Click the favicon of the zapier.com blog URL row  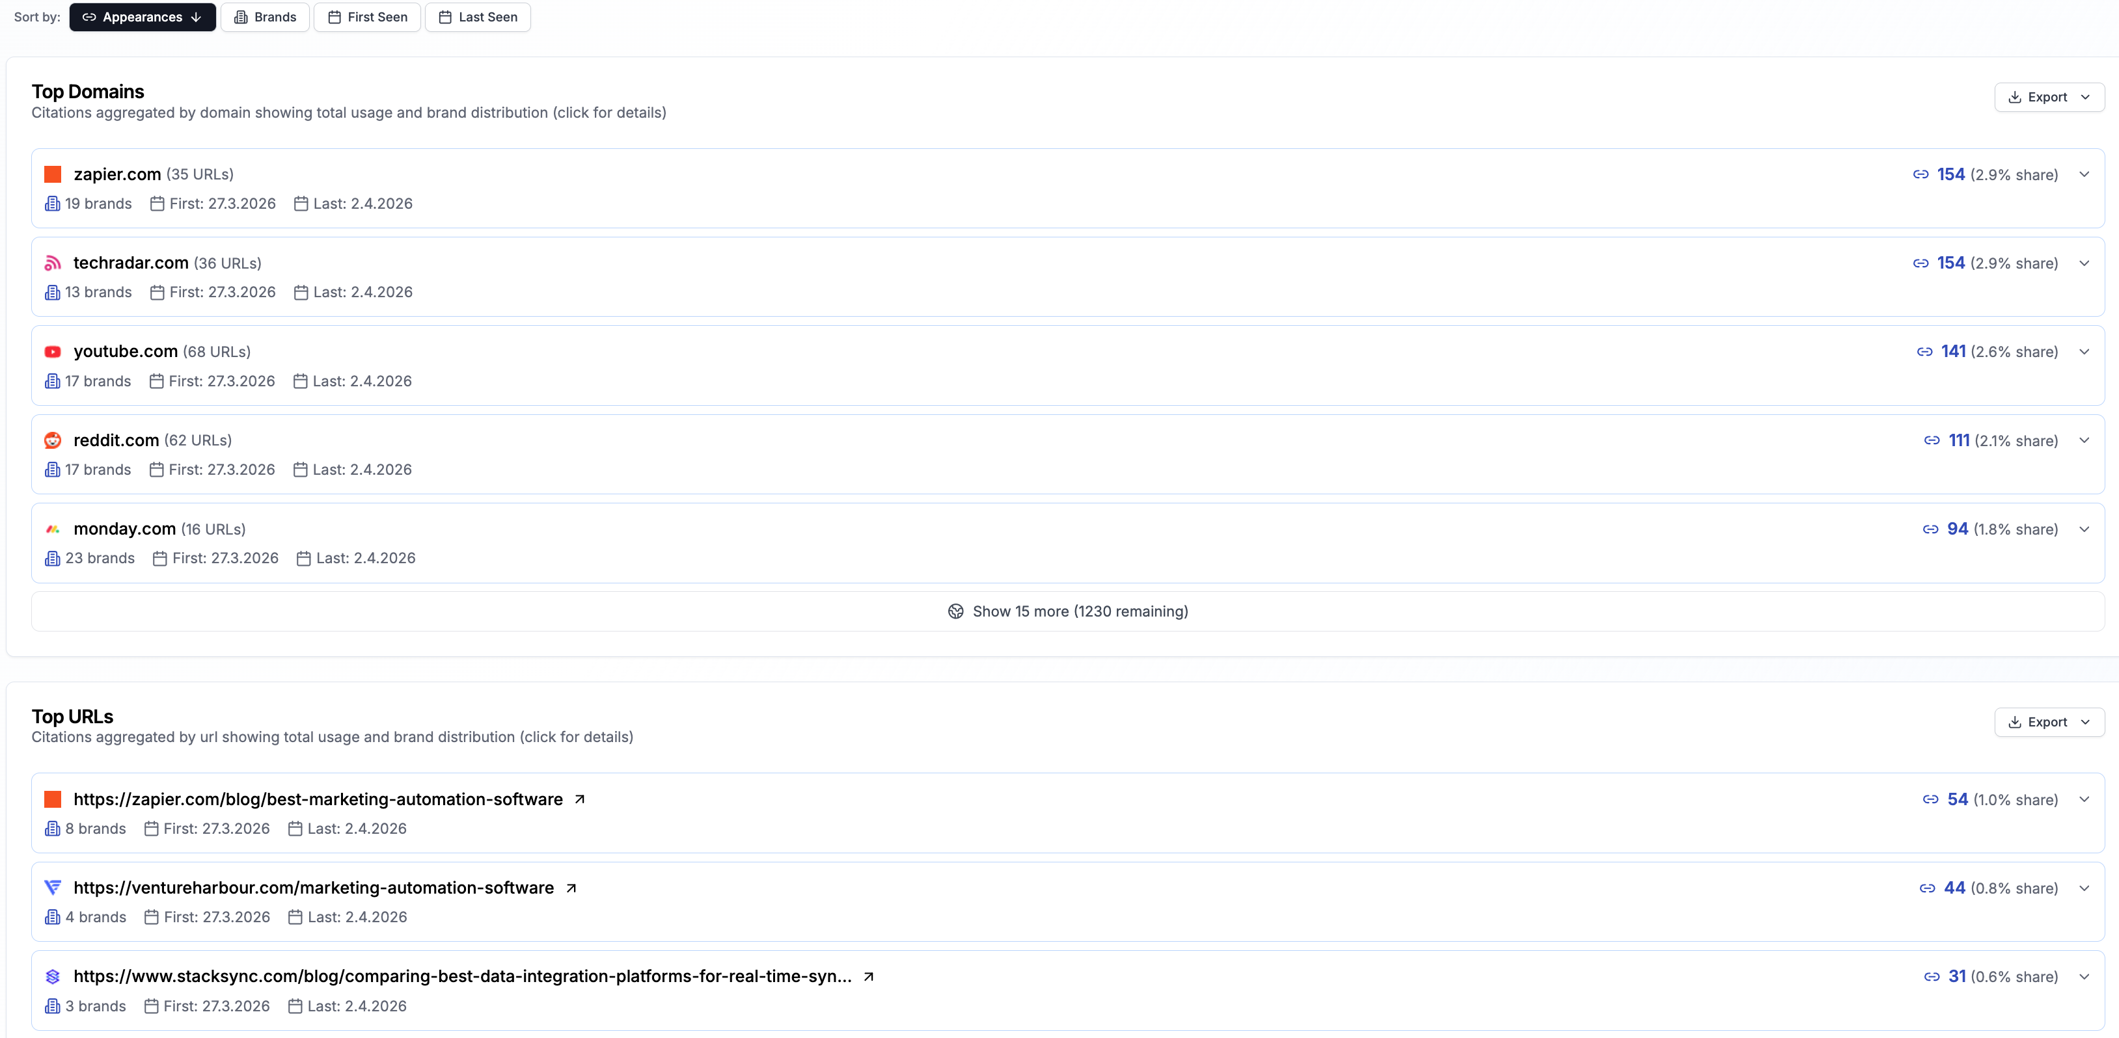53,800
